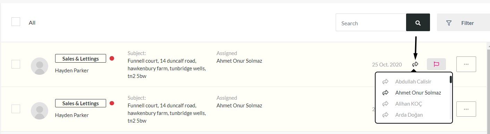The image size is (490, 134).
Task: Open first row three-dots menu
Action: click(x=466, y=64)
